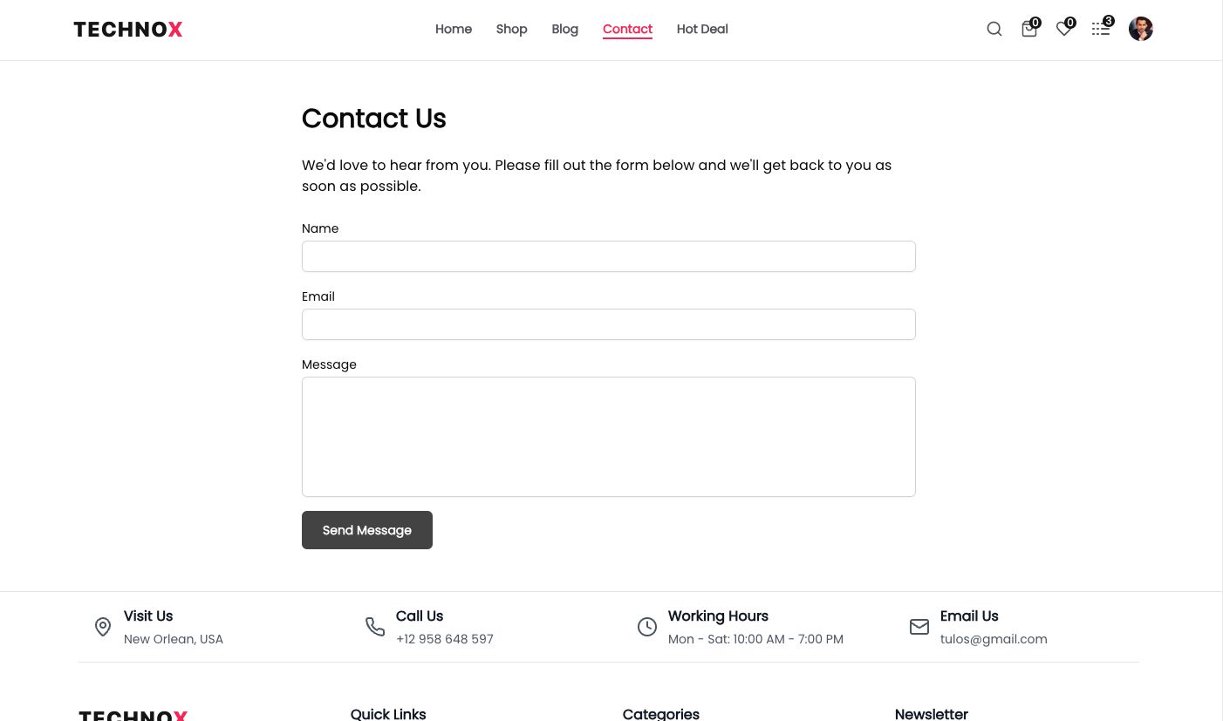Click the Working Hours clock icon

pos(647,627)
